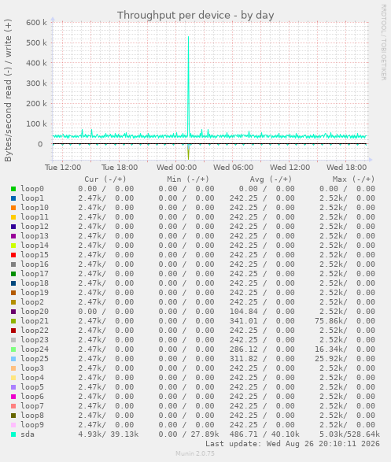Click the 'Last update' timestamp text
Image resolution: width=391 pixels, height=462 pixels.
point(293,444)
